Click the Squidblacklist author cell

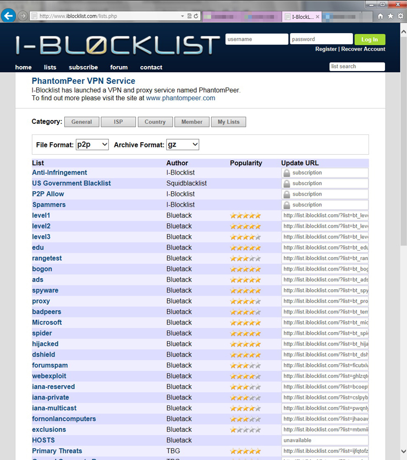click(x=186, y=183)
